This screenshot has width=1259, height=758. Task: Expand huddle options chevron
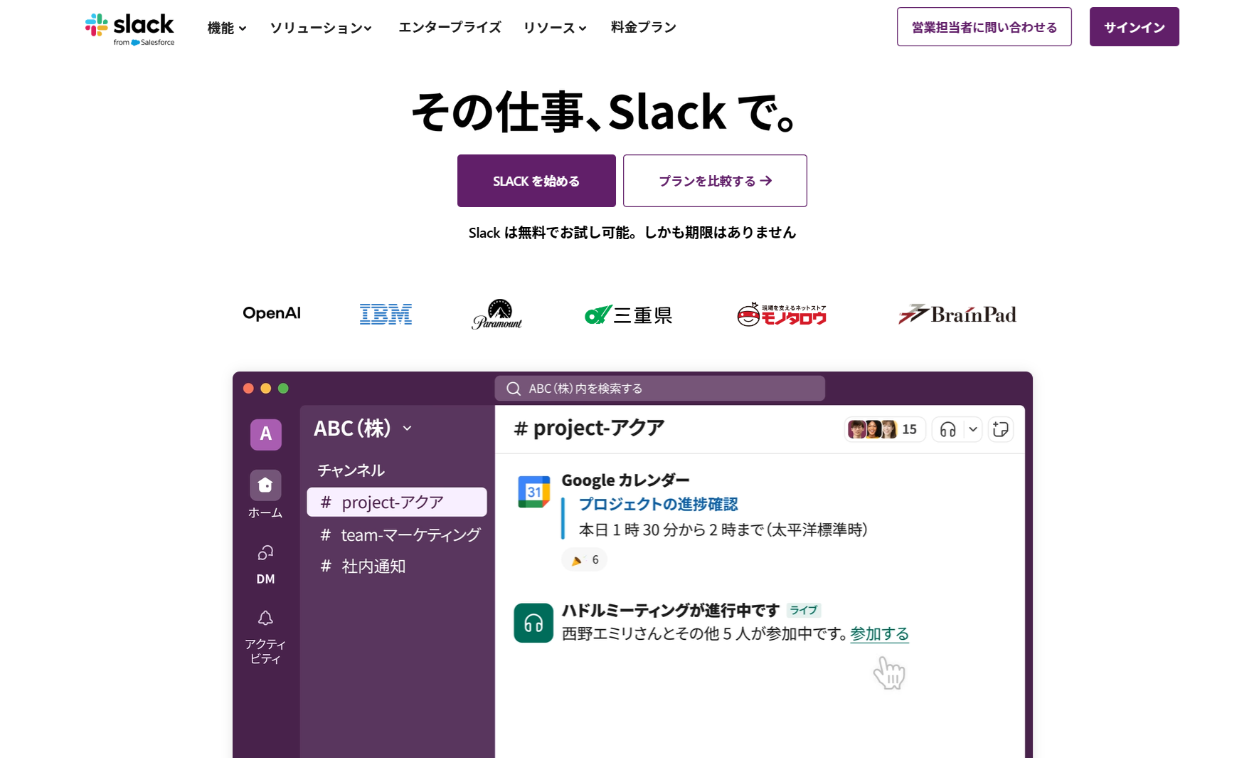pos(973,429)
